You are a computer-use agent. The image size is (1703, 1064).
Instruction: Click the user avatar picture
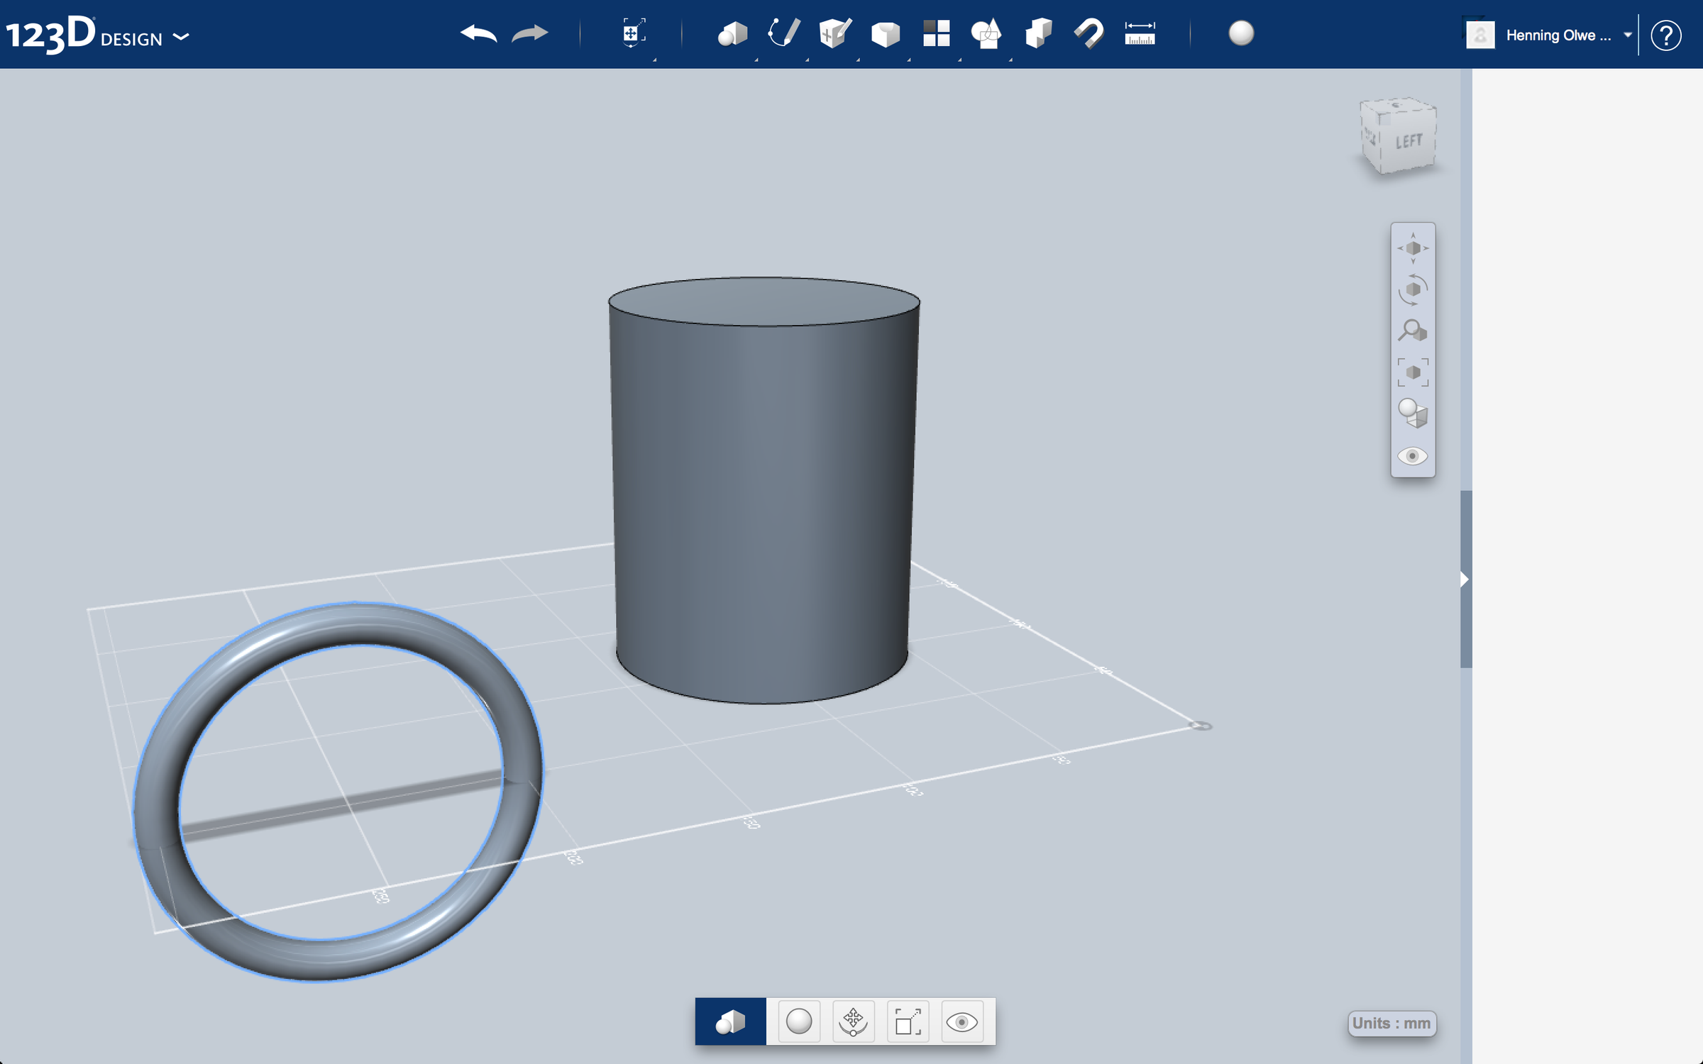(1480, 35)
